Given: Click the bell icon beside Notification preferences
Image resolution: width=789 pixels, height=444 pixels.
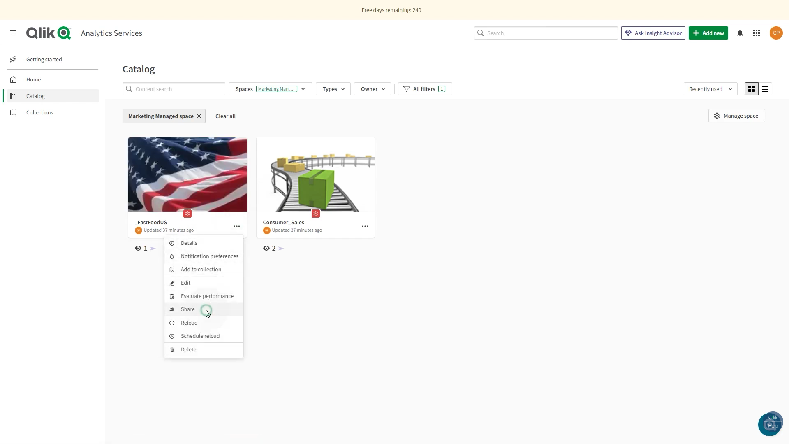Looking at the screenshot, I should (172, 256).
